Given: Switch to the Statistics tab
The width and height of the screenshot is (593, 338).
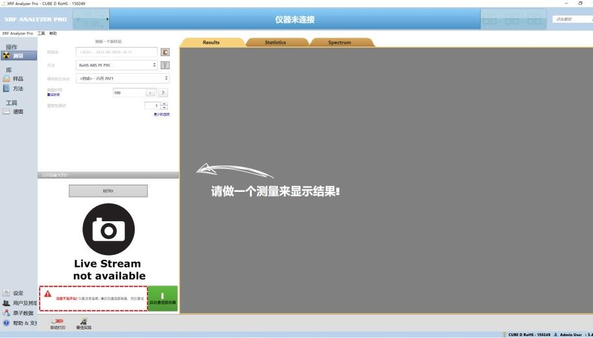Looking at the screenshot, I should [275, 42].
